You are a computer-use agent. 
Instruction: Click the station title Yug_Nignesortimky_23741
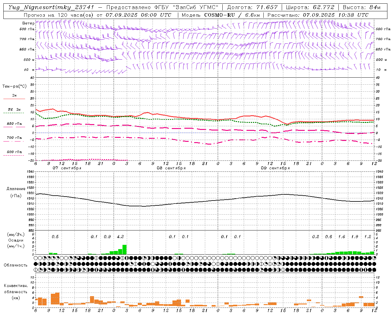(x=51, y=7)
